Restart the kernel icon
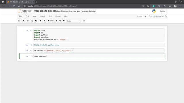The height and width of the screenshot is (103, 184). pyautogui.click(x=60, y=21)
